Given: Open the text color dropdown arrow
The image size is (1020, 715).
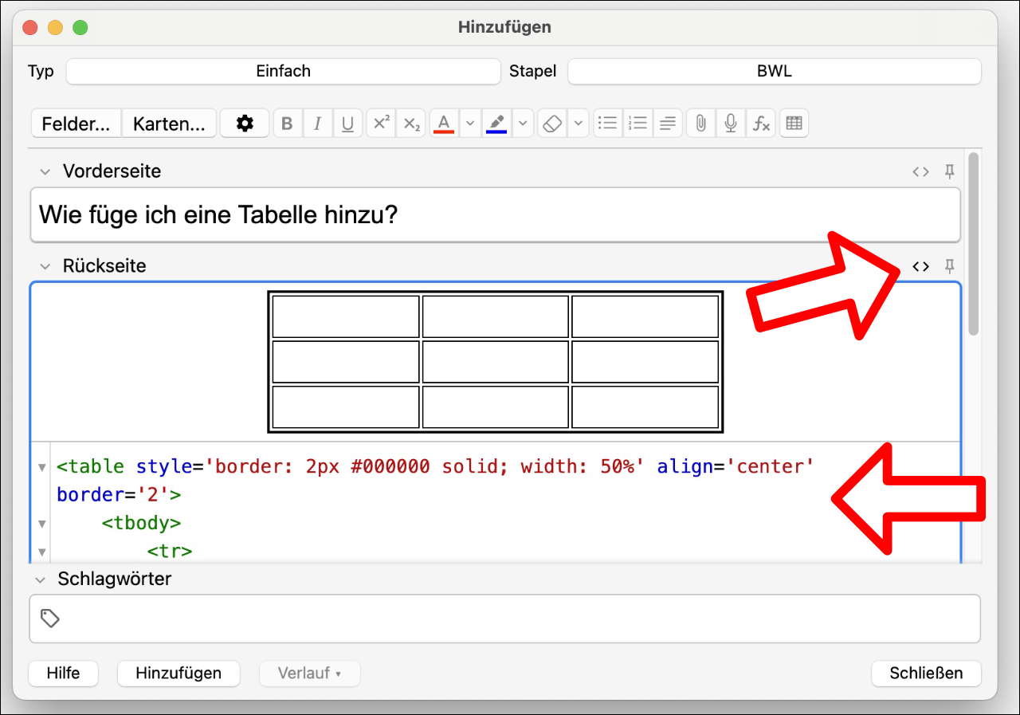Looking at the screenshot, I should click(x=469, y=124).
